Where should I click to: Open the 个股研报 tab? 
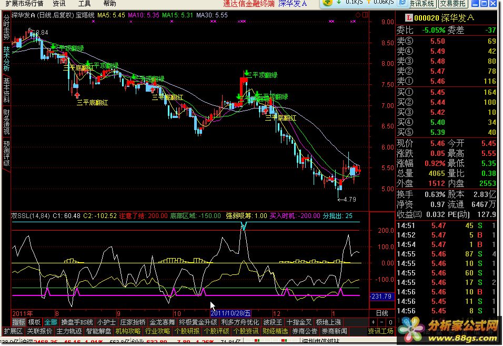[187, 331]
